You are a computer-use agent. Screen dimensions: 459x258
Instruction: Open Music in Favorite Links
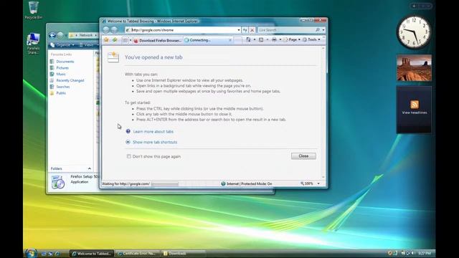61,75
